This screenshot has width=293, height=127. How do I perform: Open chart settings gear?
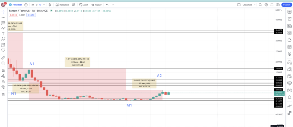click(x=266, y=5)
